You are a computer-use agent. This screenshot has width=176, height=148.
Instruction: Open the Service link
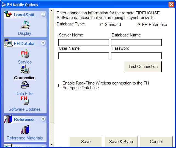[25, 62]
